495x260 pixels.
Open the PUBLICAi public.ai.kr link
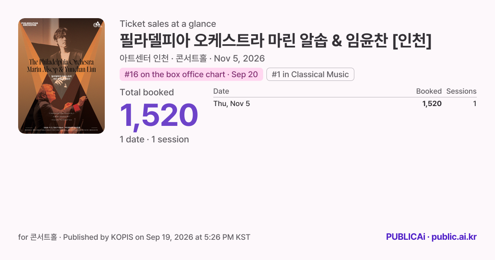pos(431,237)
